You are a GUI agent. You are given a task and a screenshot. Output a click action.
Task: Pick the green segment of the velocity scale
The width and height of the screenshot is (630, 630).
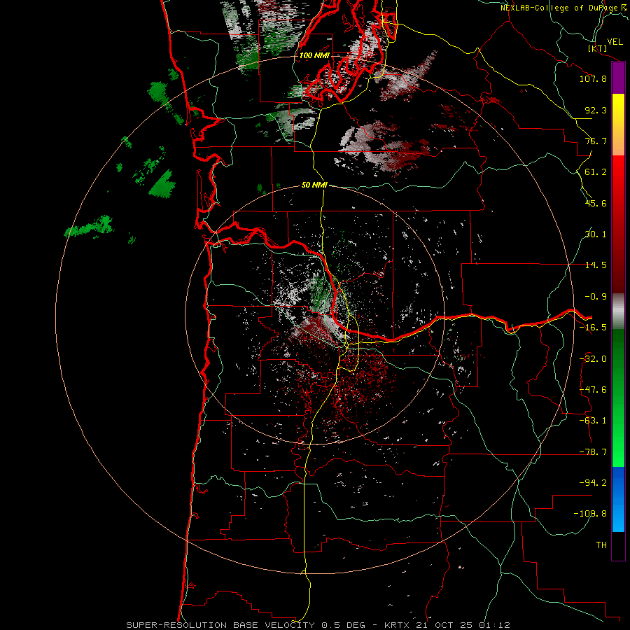[618, 398]
